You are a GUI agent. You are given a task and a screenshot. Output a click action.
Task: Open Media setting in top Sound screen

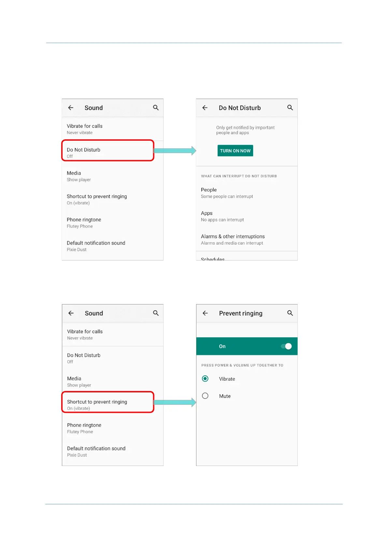click(112, 176)
